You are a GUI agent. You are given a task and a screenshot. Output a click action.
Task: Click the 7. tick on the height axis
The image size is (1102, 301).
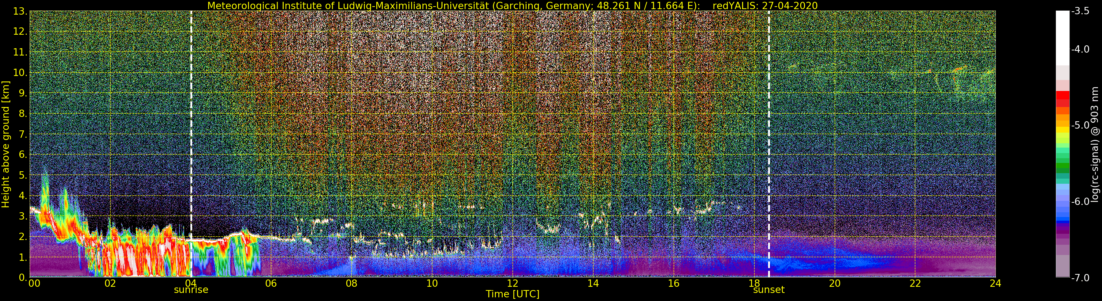[23, 134]
